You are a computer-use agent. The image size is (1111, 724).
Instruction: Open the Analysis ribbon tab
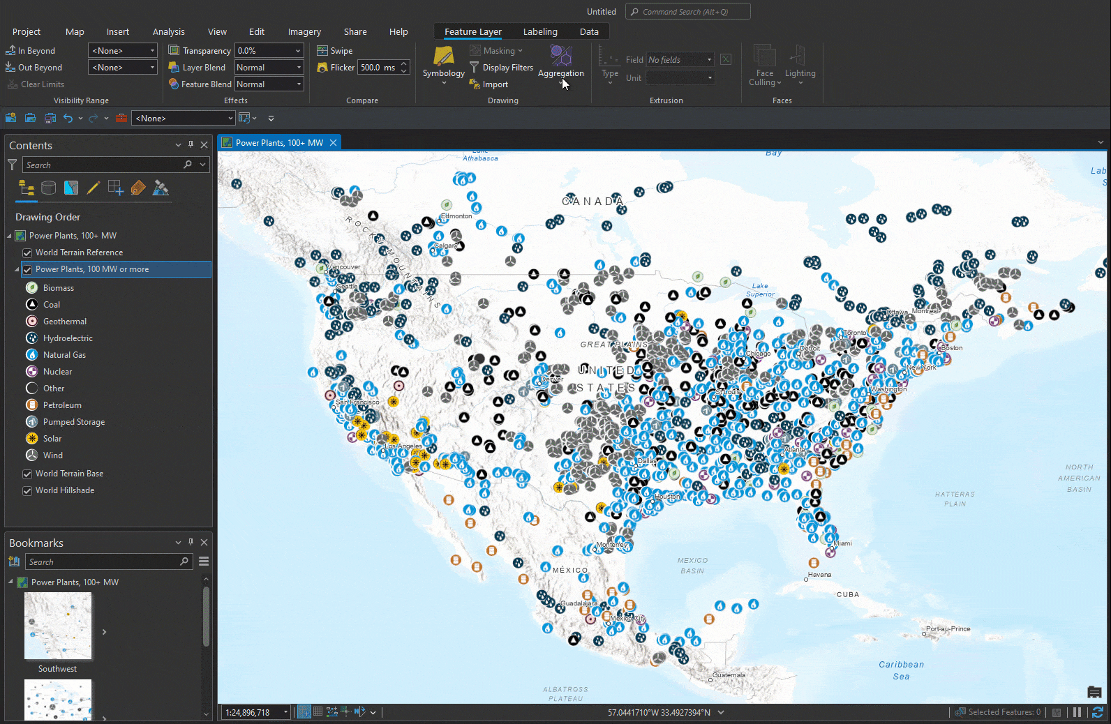(x=169, y=32)
